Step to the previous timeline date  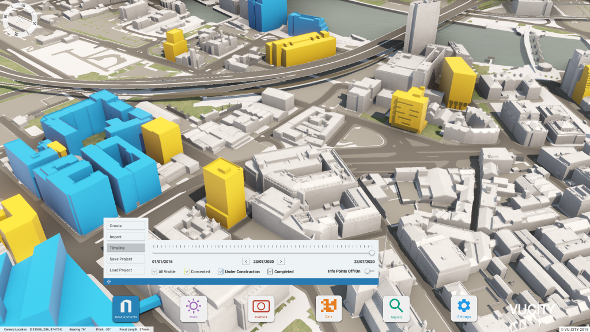[x=246, y=261]
